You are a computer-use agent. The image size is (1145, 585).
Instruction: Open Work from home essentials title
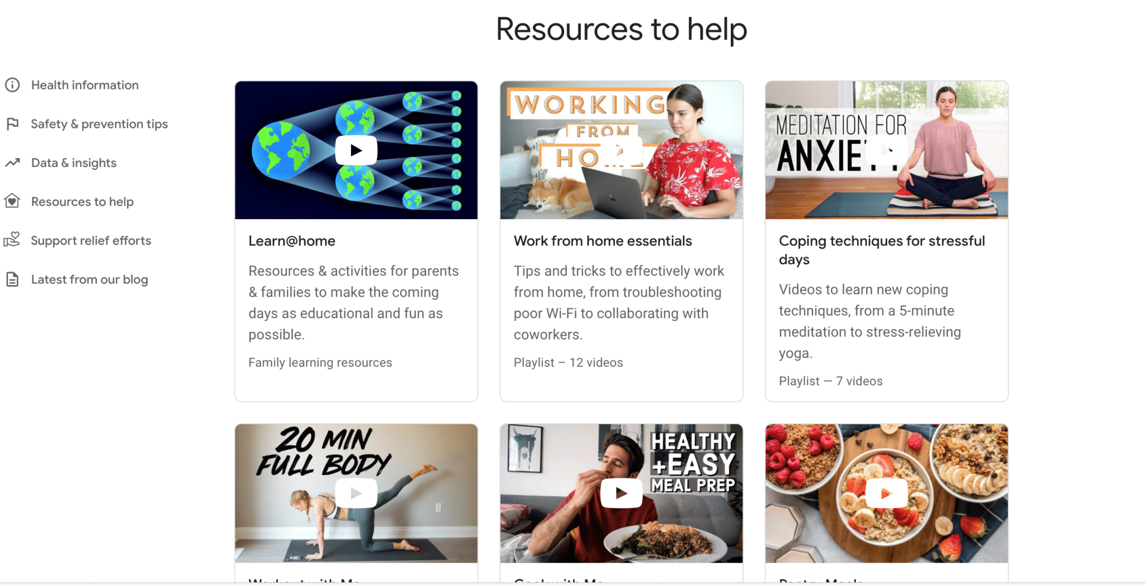tap(603, 241)
